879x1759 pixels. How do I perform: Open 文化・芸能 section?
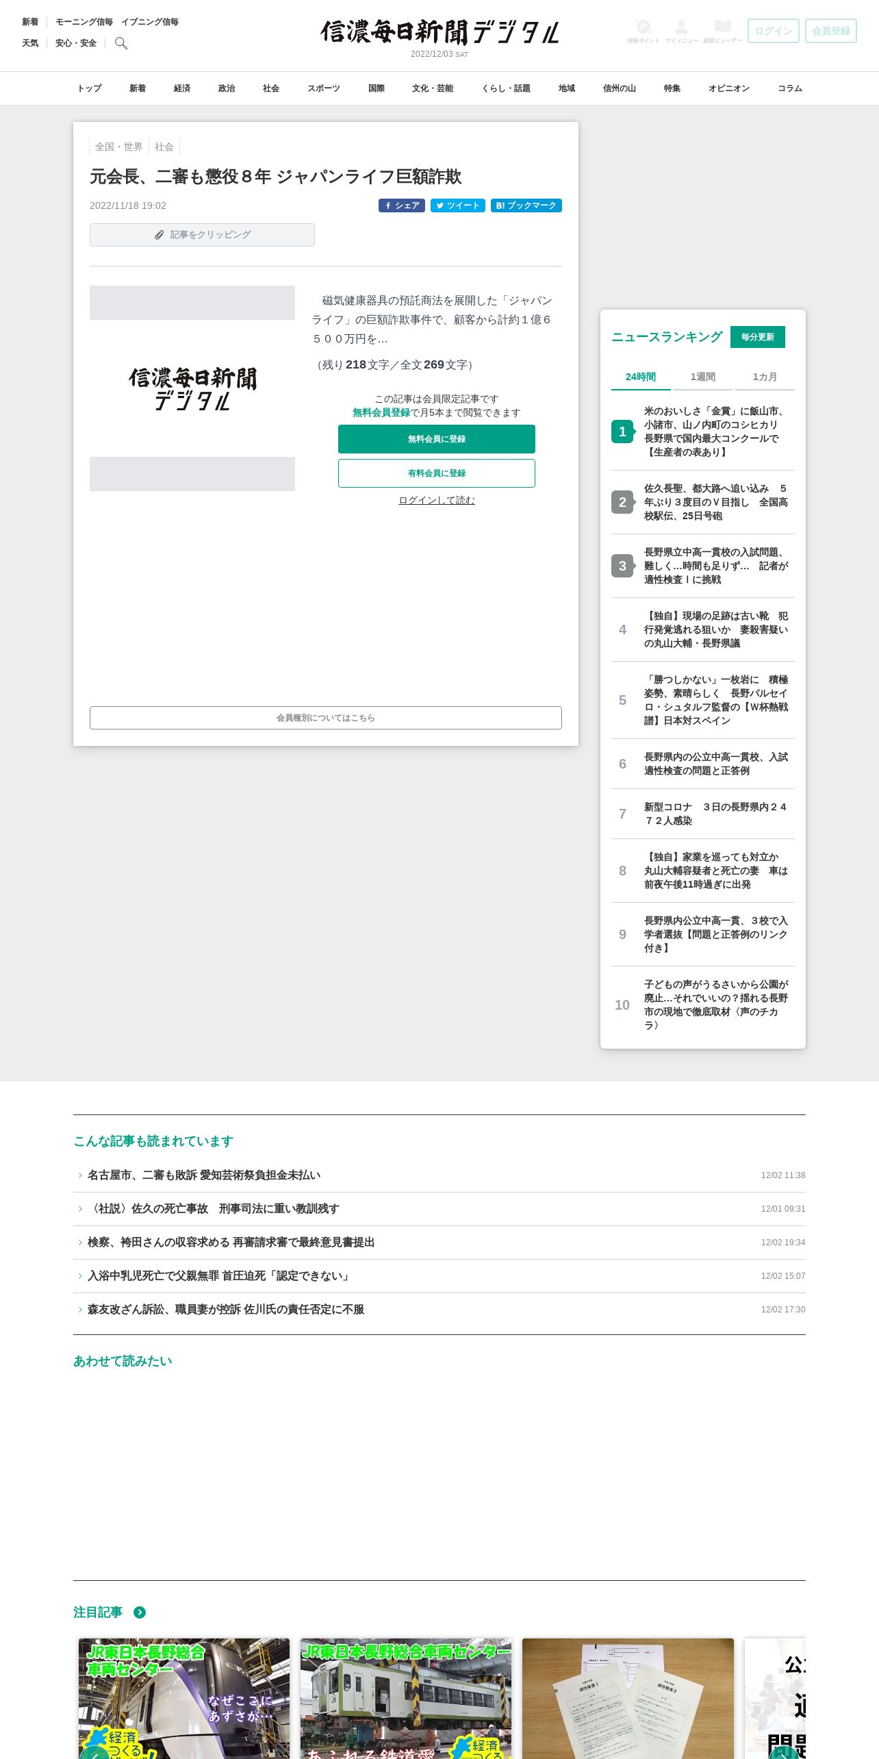tap(433, 88)
